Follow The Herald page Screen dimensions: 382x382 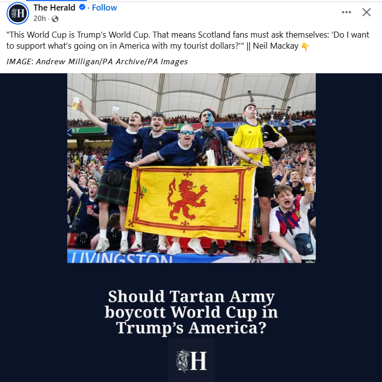pyautogui.click(x=104, y=8)
